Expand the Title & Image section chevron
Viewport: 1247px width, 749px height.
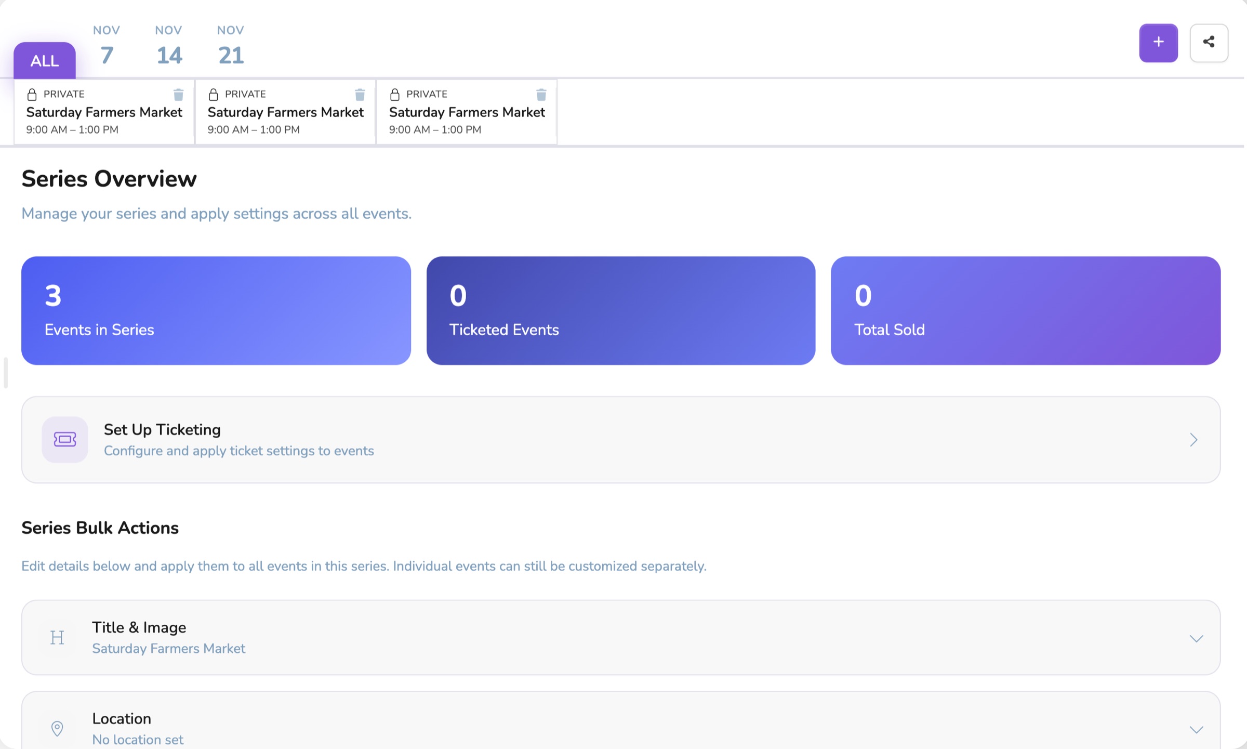[1196, 638]
